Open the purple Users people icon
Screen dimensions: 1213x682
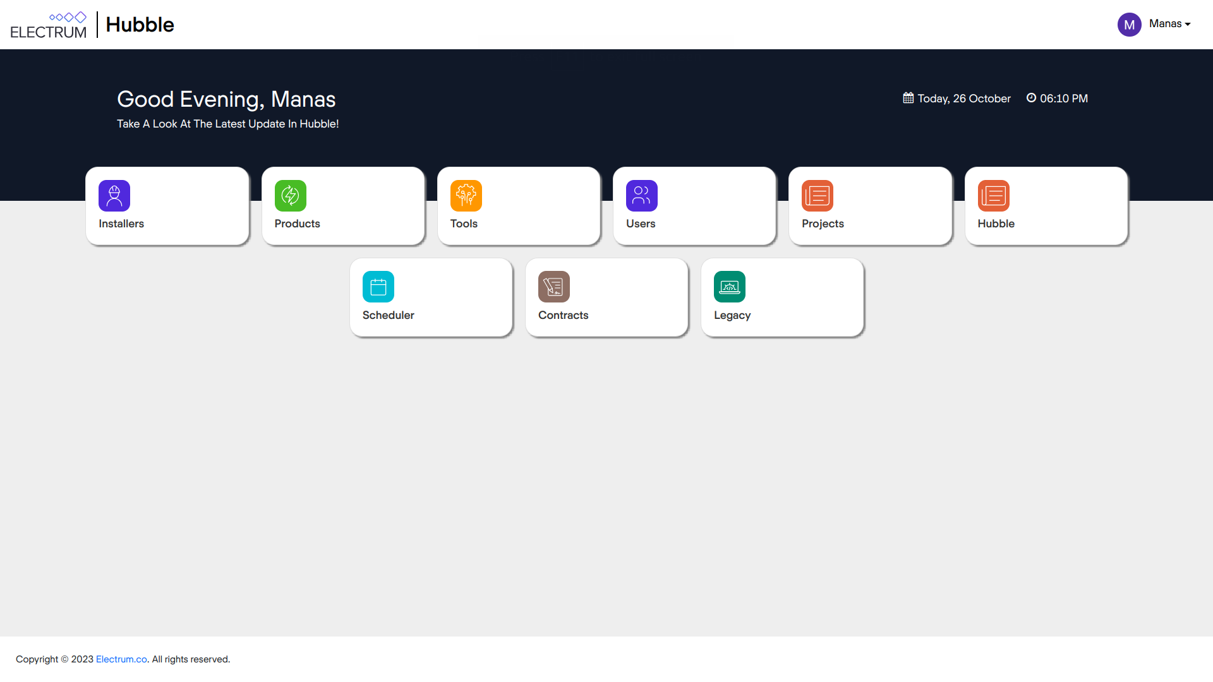coord(642,196)
